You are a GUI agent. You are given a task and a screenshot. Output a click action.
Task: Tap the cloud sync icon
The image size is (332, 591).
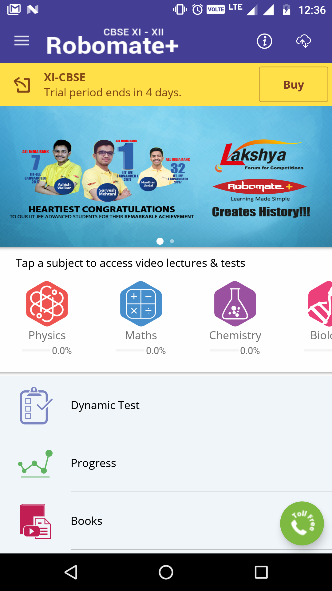coord(303,41)
